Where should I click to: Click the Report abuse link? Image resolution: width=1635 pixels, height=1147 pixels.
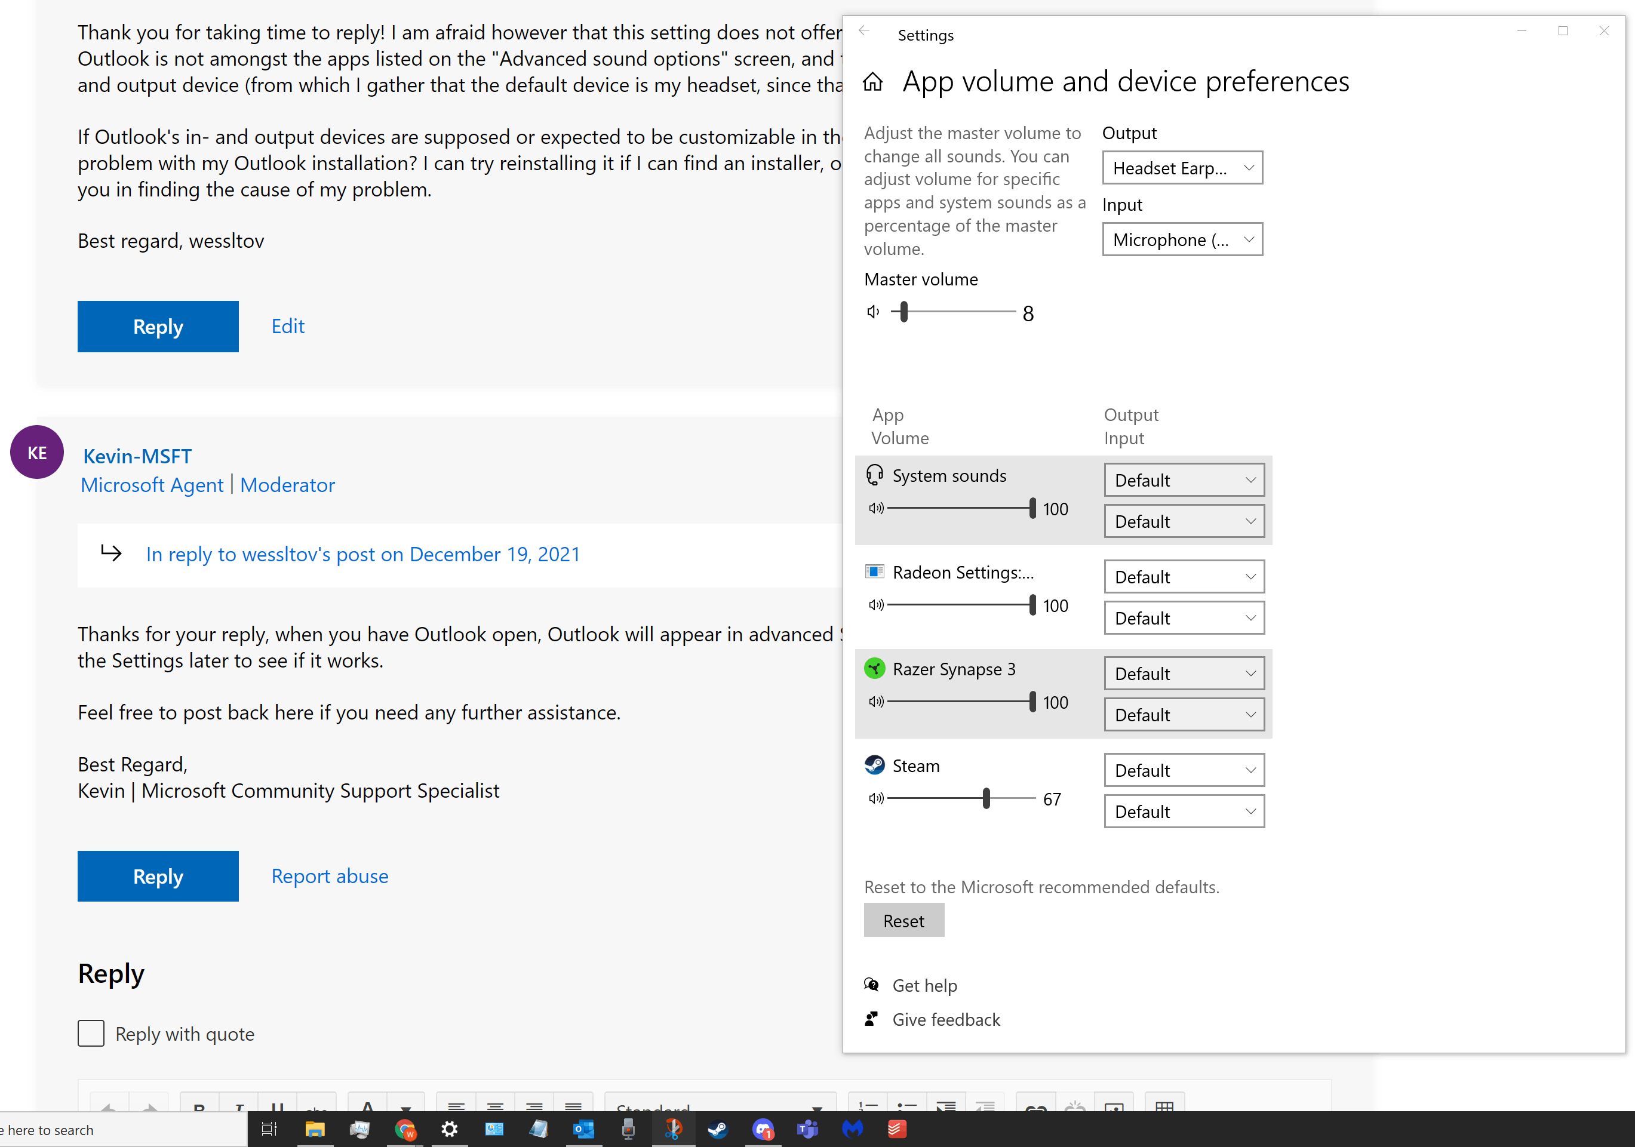coord(330,877)
